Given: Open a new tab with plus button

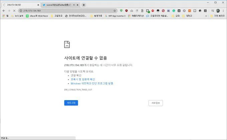Looking at the screenshot, I should pos(83,5).
